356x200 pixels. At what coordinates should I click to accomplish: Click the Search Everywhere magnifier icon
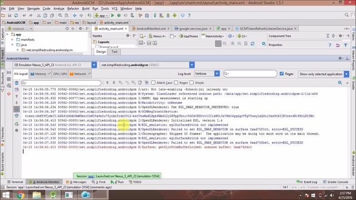pyautogui.click(x=347, y=15)
